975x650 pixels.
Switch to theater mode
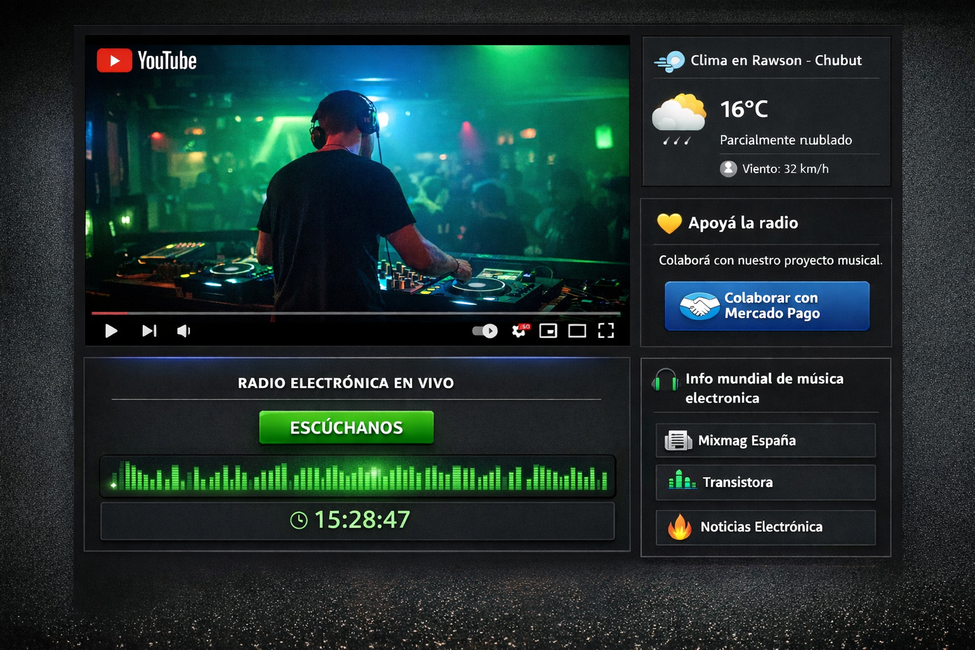click(x=577, y=331)
